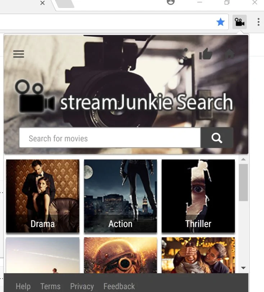Screen dimensions: 264x292
Task: Toggle the blue bookmark star
Action: click(220, 22)
